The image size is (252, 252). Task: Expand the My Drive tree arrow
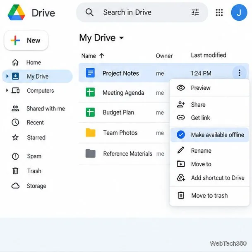coord(7,76)
